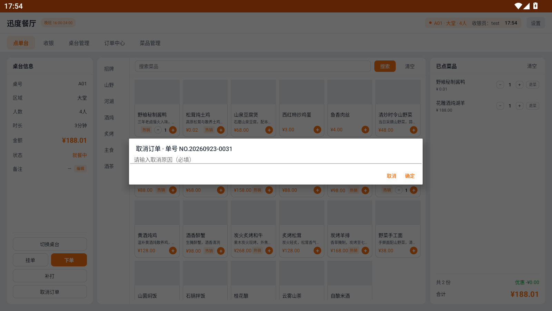Add 清炒时令山野菜 with its plus icon
The height and width of the screenshot is (311, 552).
414,130
